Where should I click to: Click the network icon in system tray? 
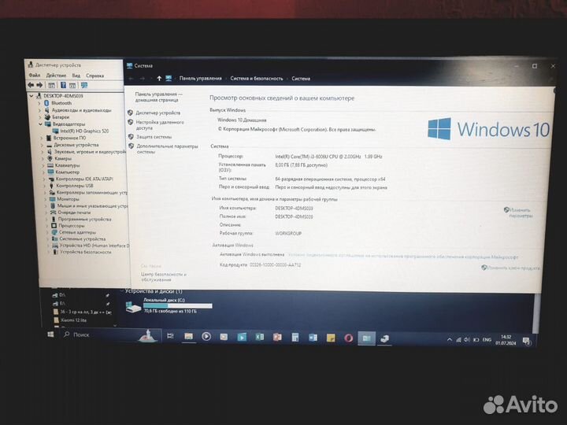tap(458, 340)
